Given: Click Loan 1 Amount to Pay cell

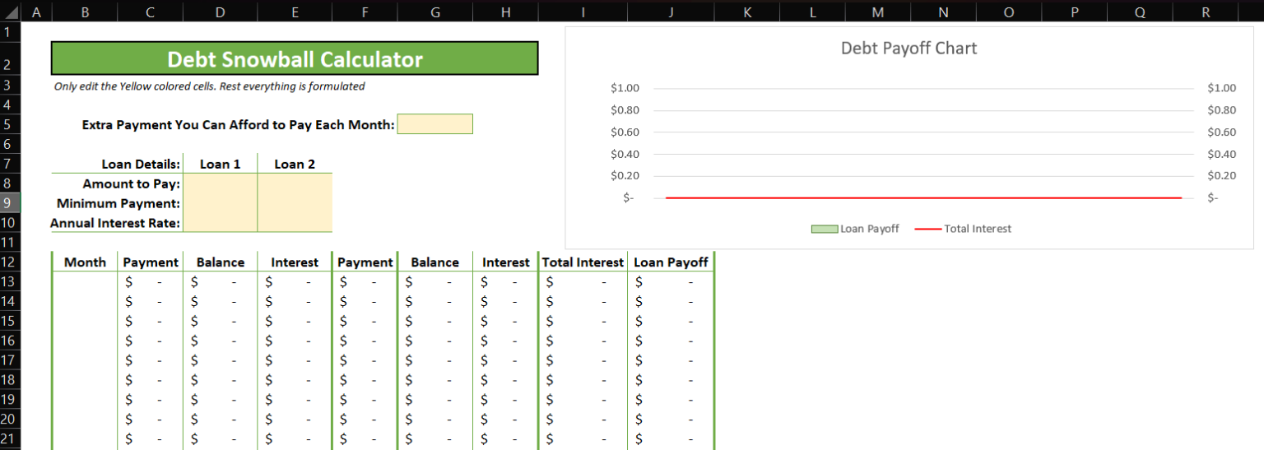Looking at the screenshot, I should click(x=220, y=183).
